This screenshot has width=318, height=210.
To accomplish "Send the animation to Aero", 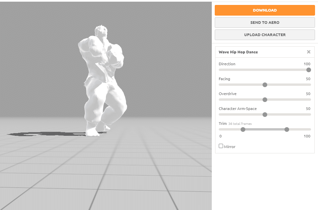I will pos(265,23).
